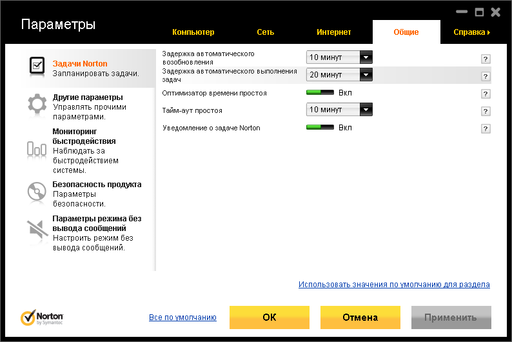Show help for Уведомление о задаче Norton
The image size is (512, 342).
[x=486, y=128]
